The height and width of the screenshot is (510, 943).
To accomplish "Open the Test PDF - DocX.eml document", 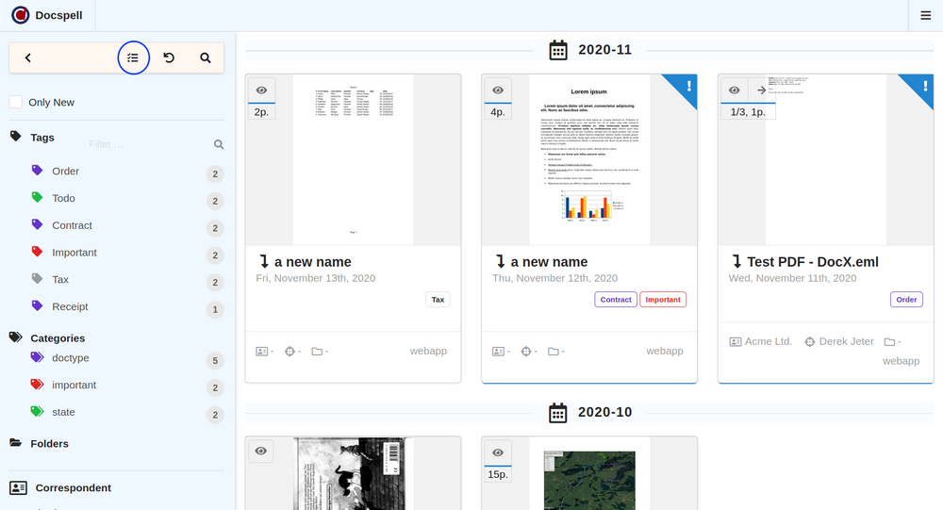I will (x=812, y=262).
